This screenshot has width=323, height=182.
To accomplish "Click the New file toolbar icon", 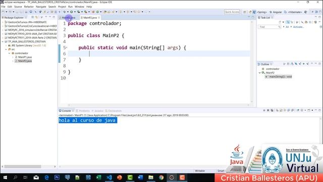I will 3,12.
